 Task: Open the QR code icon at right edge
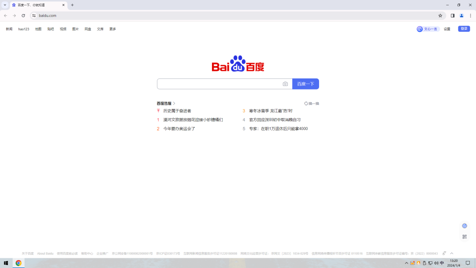click(x=465, y=237)
